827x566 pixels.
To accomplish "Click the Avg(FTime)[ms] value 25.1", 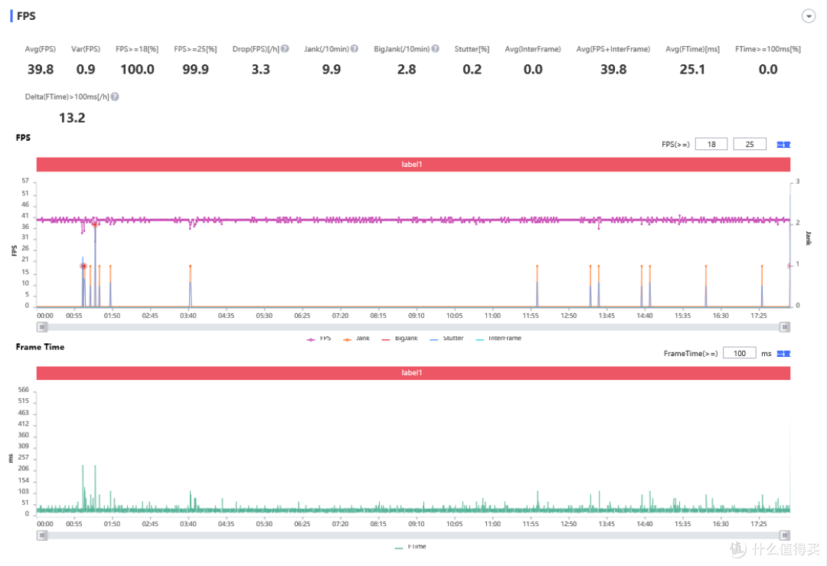I will pos(692,70).
